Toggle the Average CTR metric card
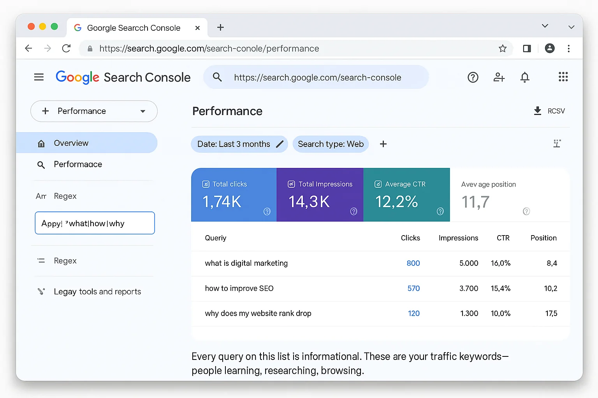Screen dimensions: 598x398 tap(406, 194)
